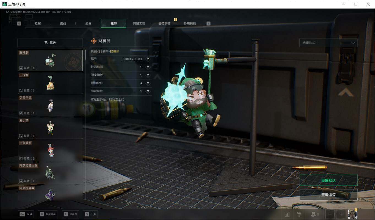Switch to the 枪械 tab

click(38, 23)
